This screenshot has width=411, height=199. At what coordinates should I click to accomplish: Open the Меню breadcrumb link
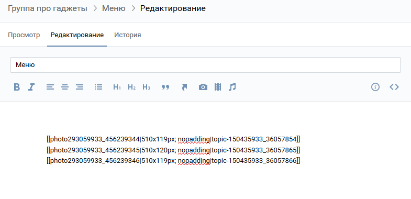click(x=114, y=8)
